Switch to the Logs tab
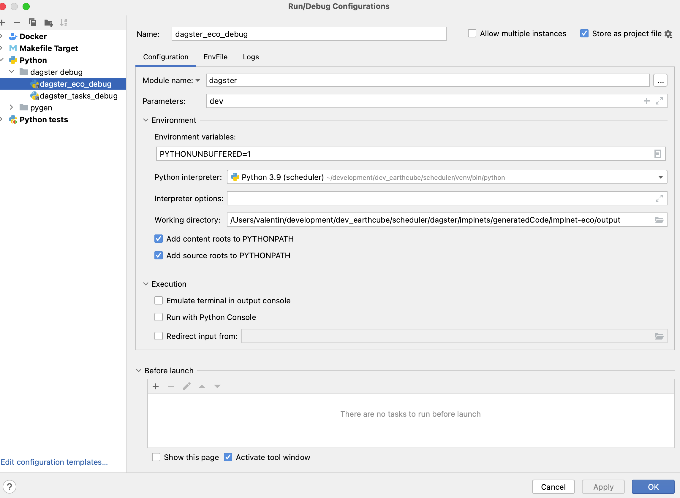Screen dimensions: 680x498 (251, 57)
